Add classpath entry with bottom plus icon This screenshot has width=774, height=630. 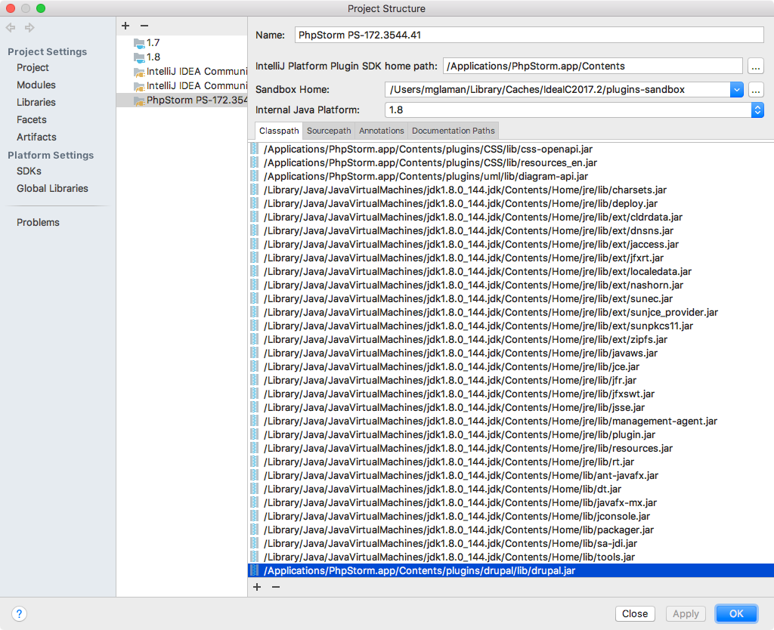(x=257, y=587)
